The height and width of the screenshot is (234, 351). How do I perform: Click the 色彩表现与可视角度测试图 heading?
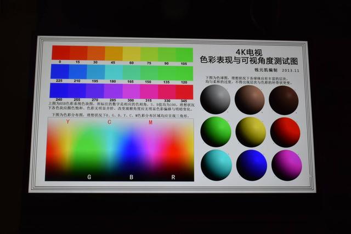pos(249,61)
